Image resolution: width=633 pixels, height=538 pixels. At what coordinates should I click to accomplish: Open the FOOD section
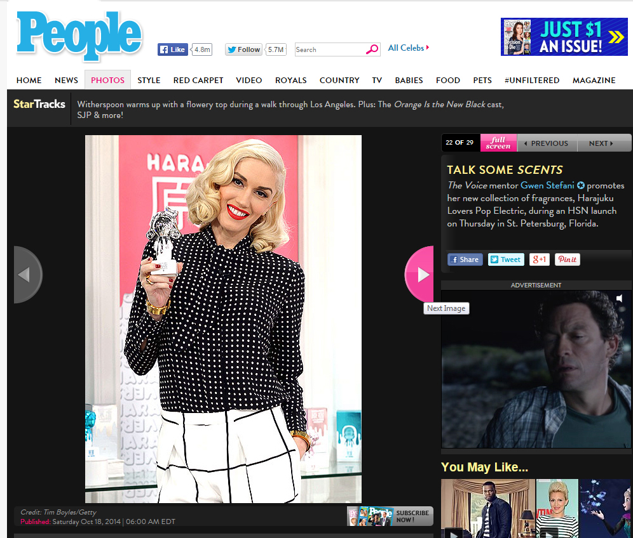point(447,80)
